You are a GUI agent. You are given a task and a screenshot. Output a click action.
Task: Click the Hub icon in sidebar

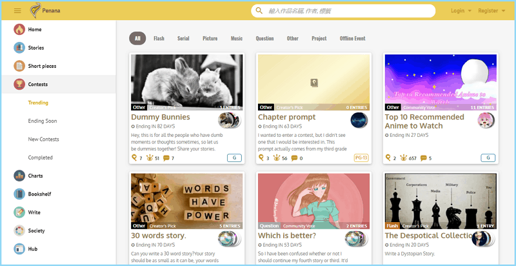19,249
